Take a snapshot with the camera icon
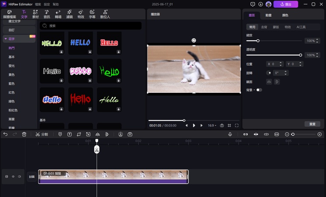Viewport: 326px width, 197px height. click(222, 126)
